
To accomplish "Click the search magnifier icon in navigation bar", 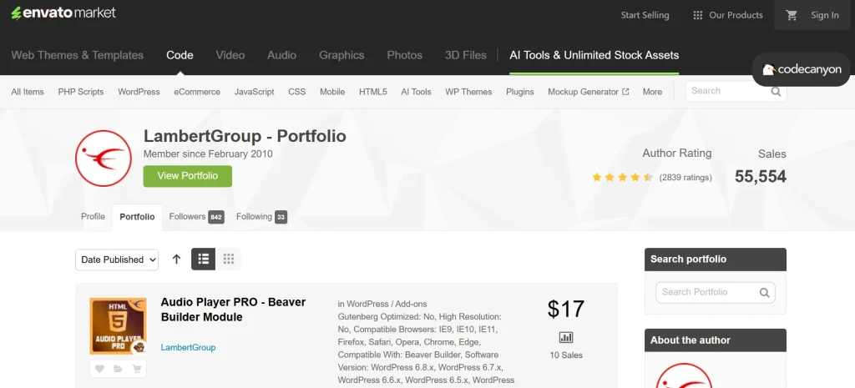I will point(776,92).
